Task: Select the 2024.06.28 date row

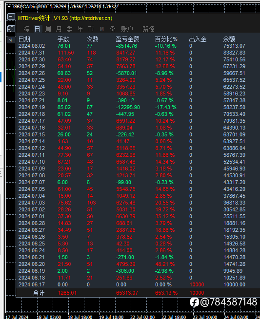Action: [x=32, y=223]
